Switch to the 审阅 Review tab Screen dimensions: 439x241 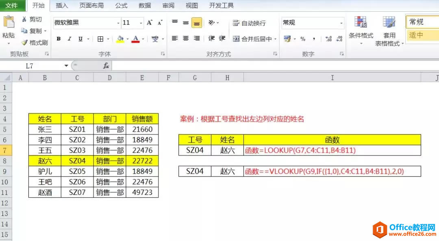pyautogui.click(x=168, y=6)
